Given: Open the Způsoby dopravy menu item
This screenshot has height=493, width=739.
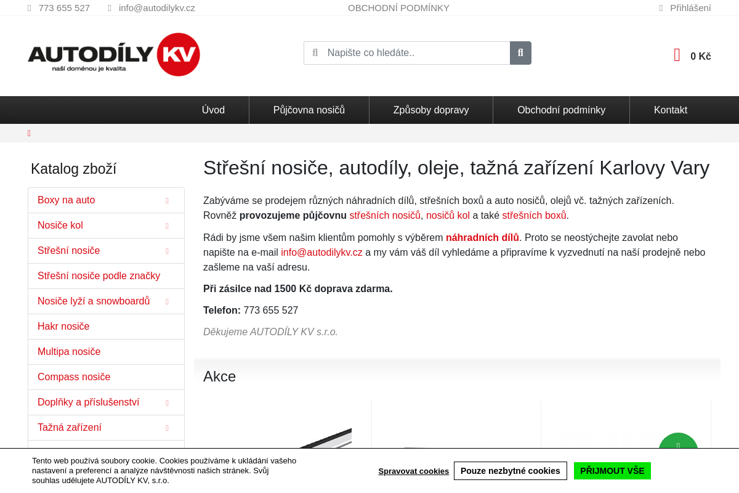Looking at the screenshot, I should pyautogui.click(x=430, y=110).
